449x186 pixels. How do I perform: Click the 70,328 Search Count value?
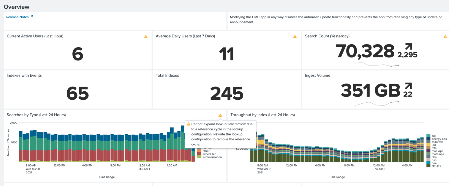(x=365, y=51)
